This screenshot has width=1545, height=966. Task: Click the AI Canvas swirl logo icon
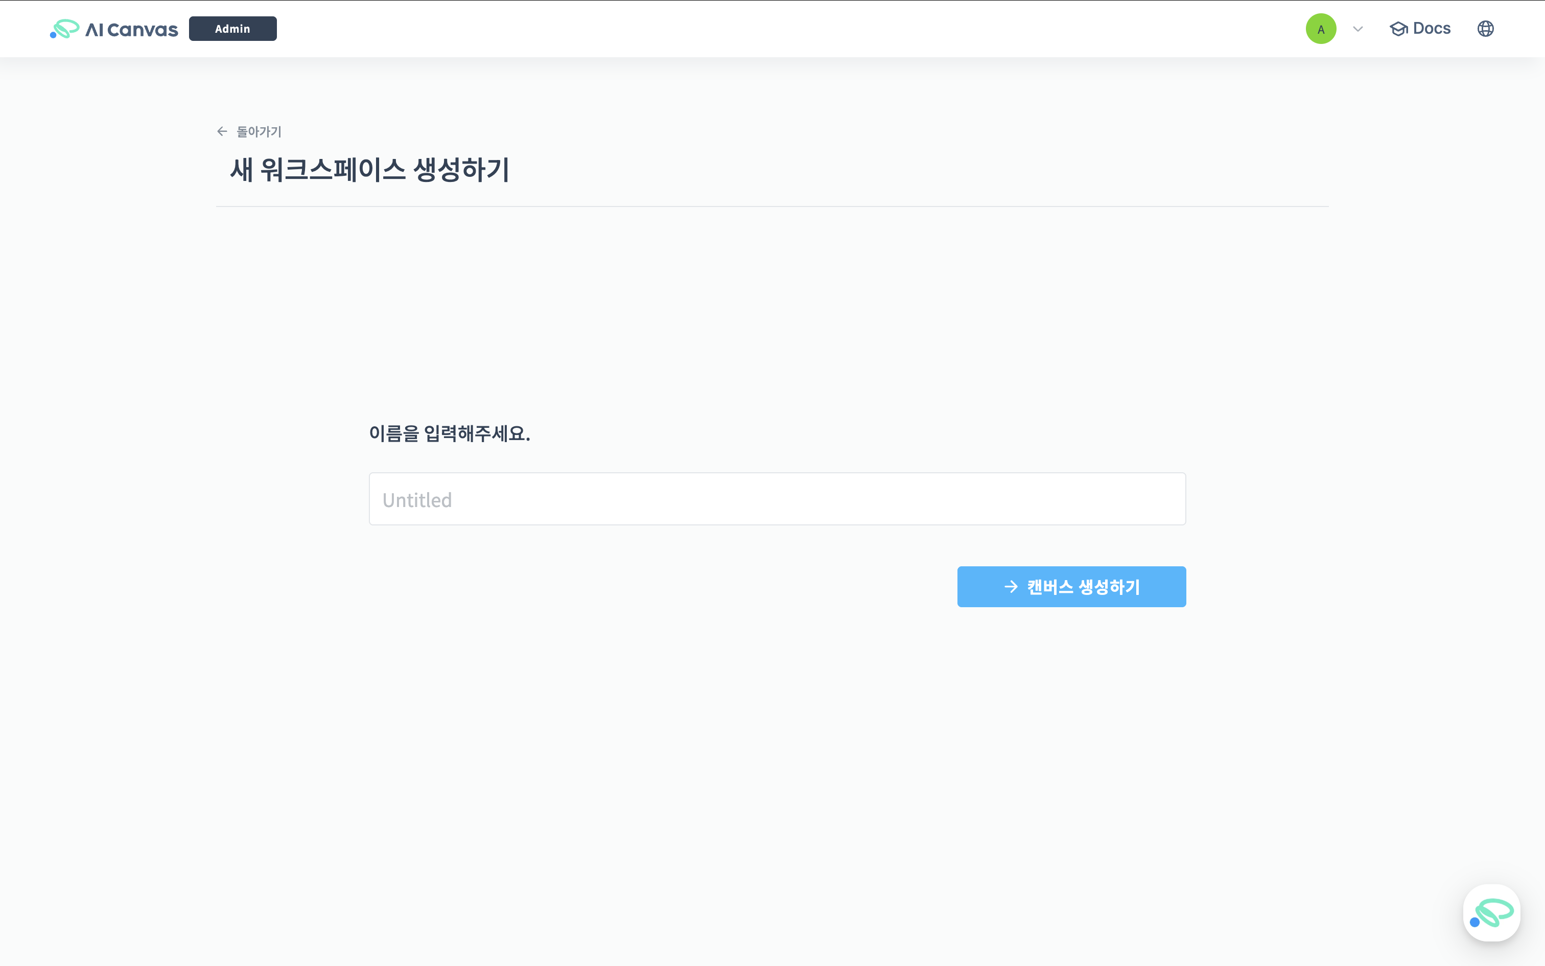[64, 29]
